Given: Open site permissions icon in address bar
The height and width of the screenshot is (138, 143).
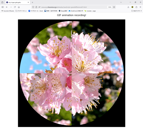Looking at the screenshot, I should tap(39, 7).
